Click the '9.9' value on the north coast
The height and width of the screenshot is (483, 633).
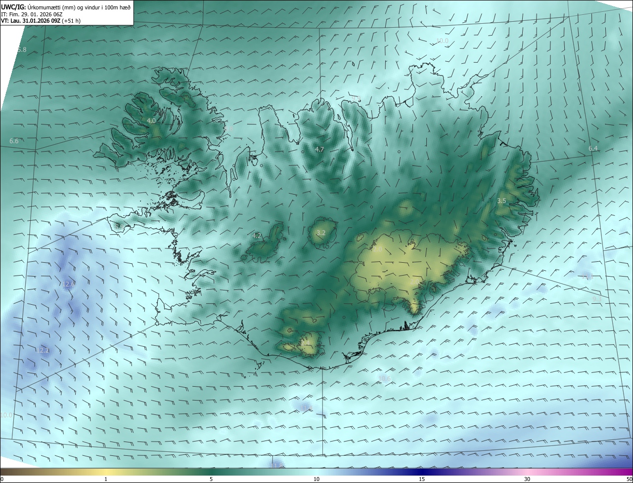point(357,99)
